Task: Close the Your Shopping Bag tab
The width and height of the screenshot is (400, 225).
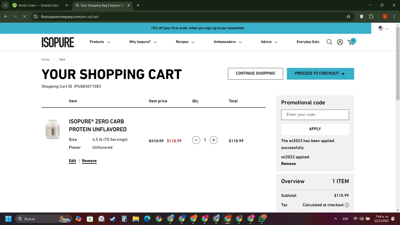Action: tap(129, 5)
